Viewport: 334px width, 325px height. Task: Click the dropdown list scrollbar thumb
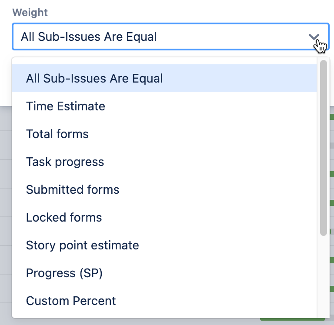323,148
